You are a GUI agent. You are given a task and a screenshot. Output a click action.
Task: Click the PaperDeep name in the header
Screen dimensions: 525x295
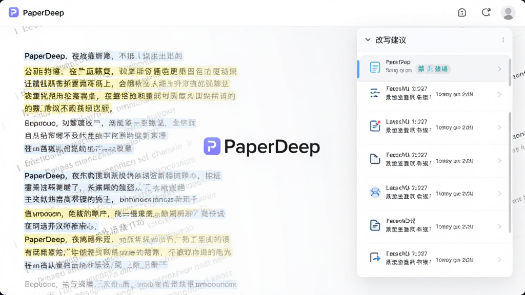click(44, 13)
